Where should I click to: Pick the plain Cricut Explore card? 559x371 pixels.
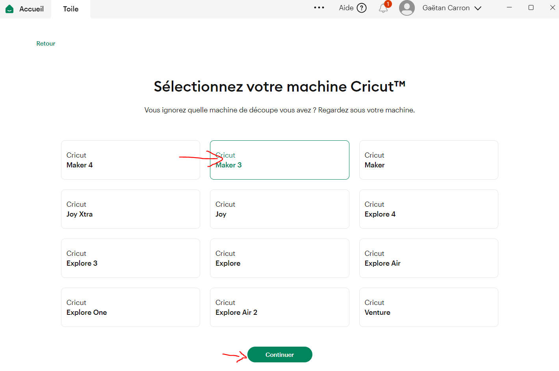coord(280,258)
